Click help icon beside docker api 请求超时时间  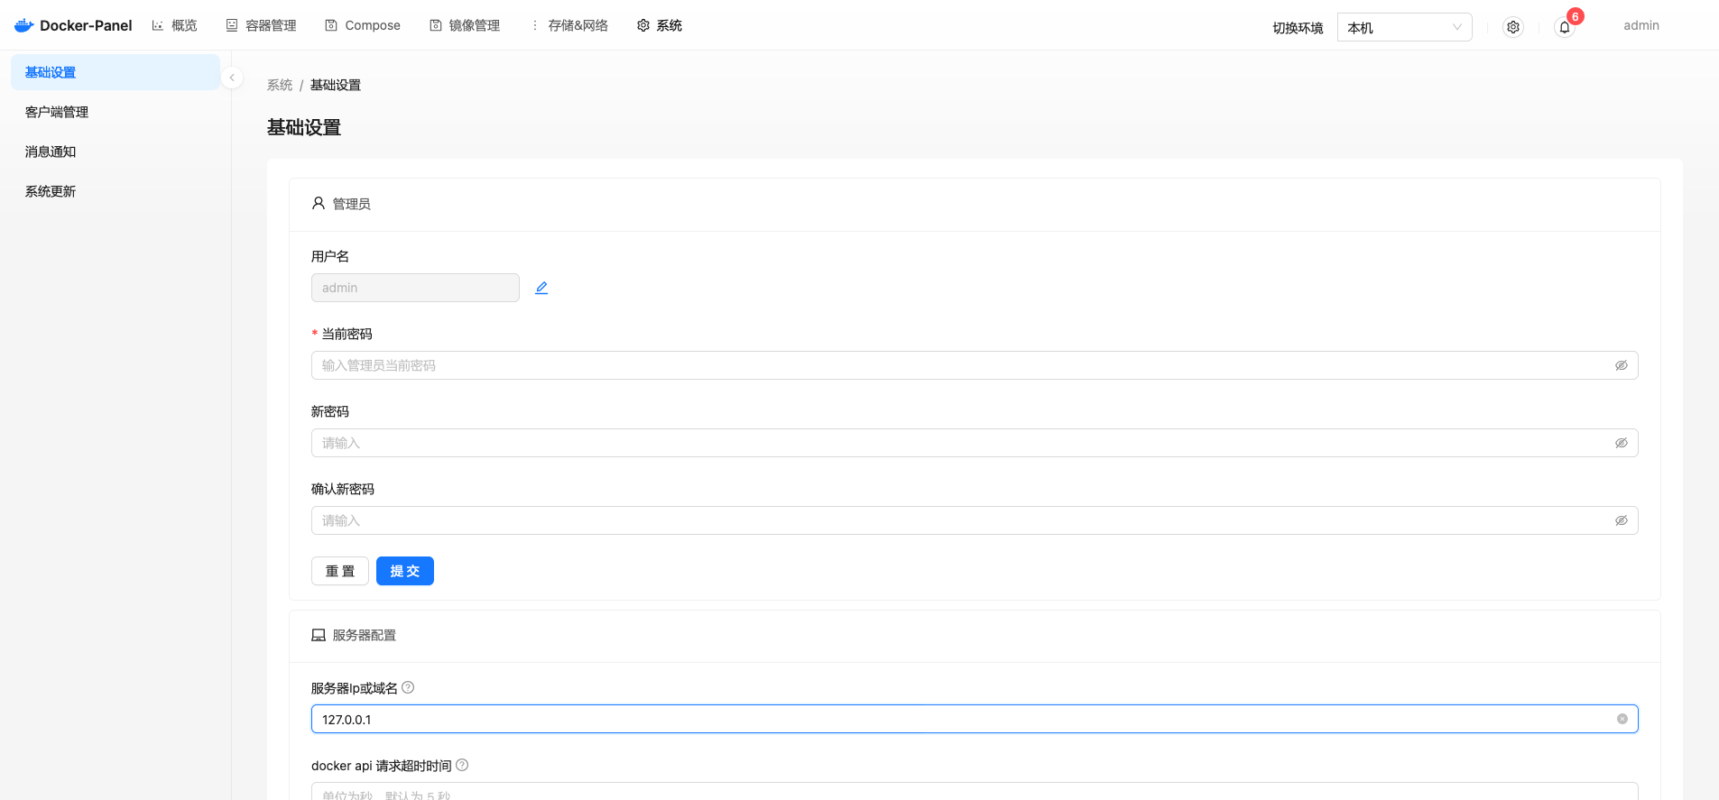pyautogui.click(x=462, y=765)
